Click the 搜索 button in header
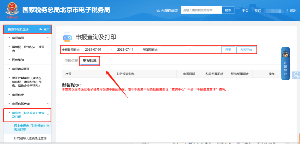Image resolution: width=300 pixels, height=144 pixels. 228,10
